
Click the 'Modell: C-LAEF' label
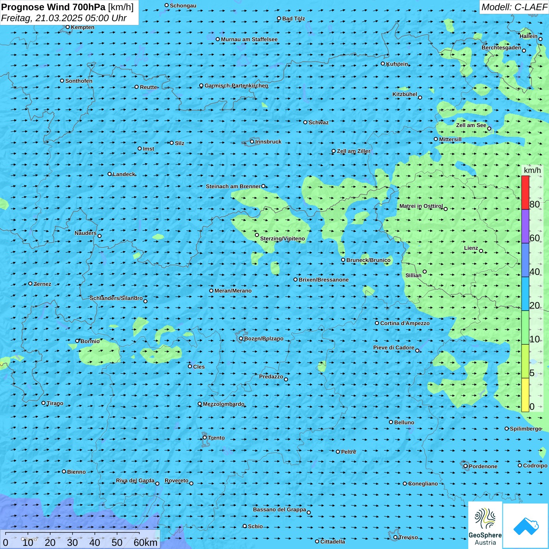pyautogui.click(x=514, y=7)
